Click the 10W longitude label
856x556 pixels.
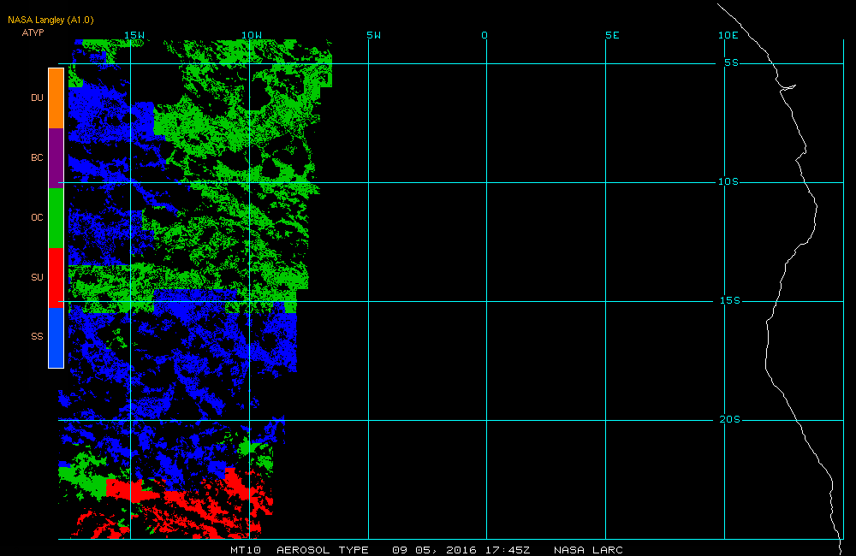(252, 35)
